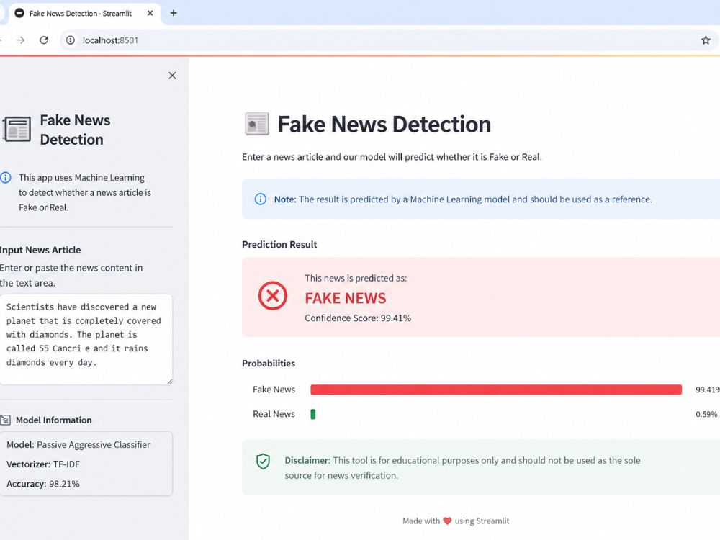
Task: Click the Fake News Detection main title
Action: point(384,124)
